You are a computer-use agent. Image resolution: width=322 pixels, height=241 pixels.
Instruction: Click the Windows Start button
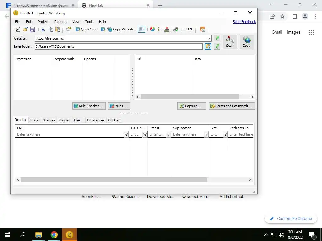point(8,235)
